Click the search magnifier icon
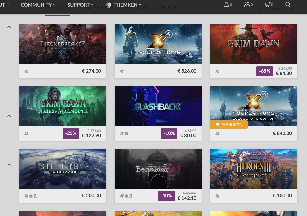Viewport: 307px width, 216px height. pos(288,5)
